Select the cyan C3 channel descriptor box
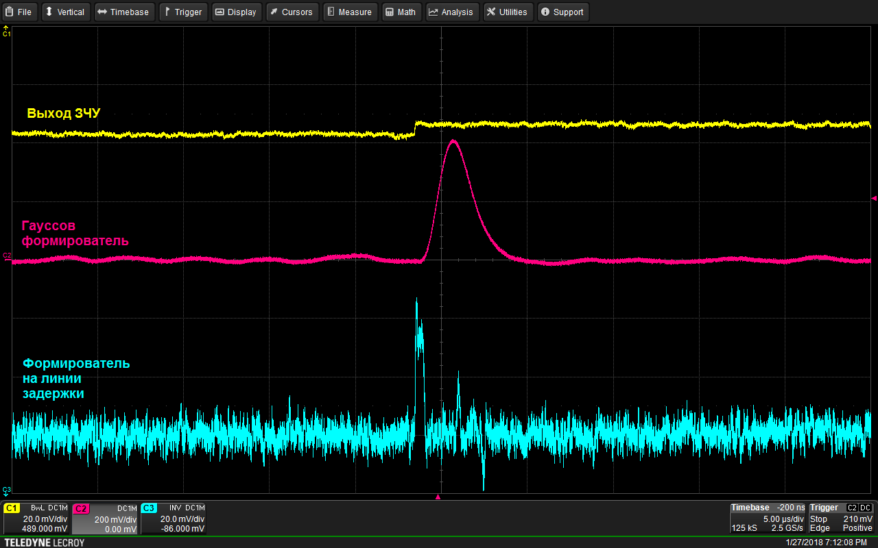This screenshot has height=548, width=878. 173,519
